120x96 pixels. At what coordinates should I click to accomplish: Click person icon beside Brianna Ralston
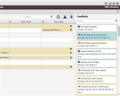(x=79, y=51)
